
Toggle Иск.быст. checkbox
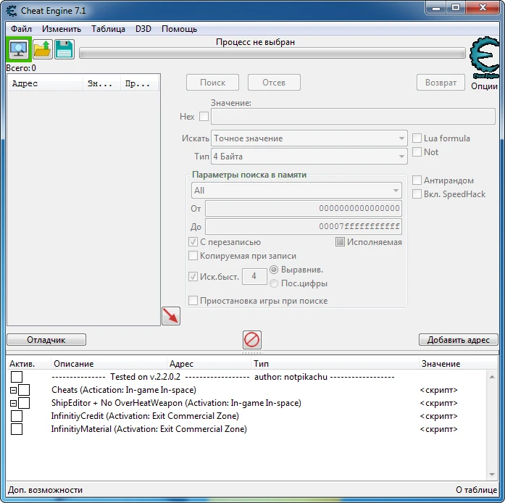193,276
